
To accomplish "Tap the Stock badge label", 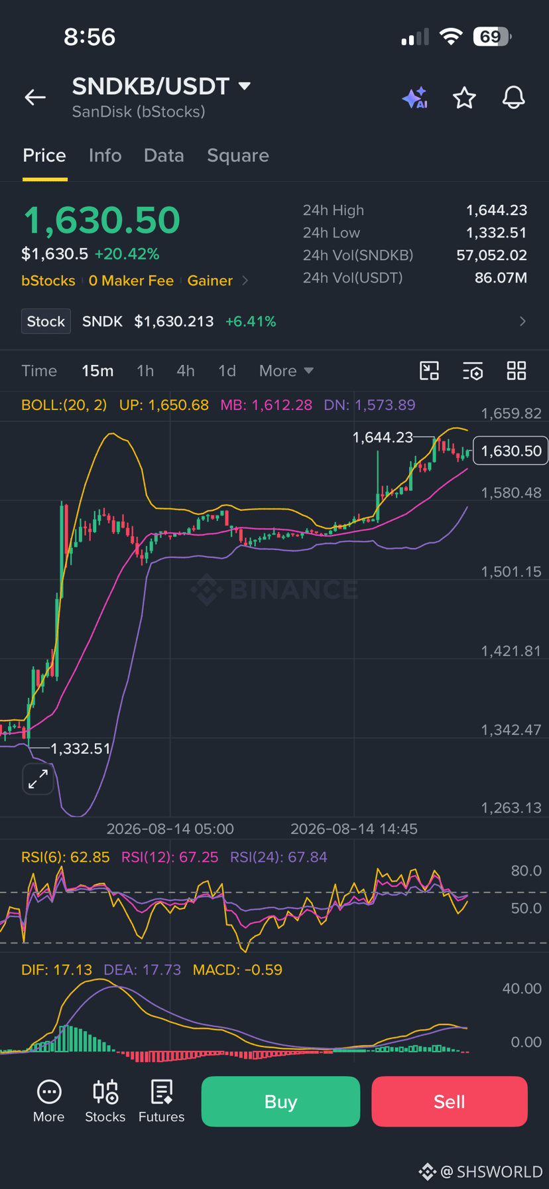I will tap(46, 321).
